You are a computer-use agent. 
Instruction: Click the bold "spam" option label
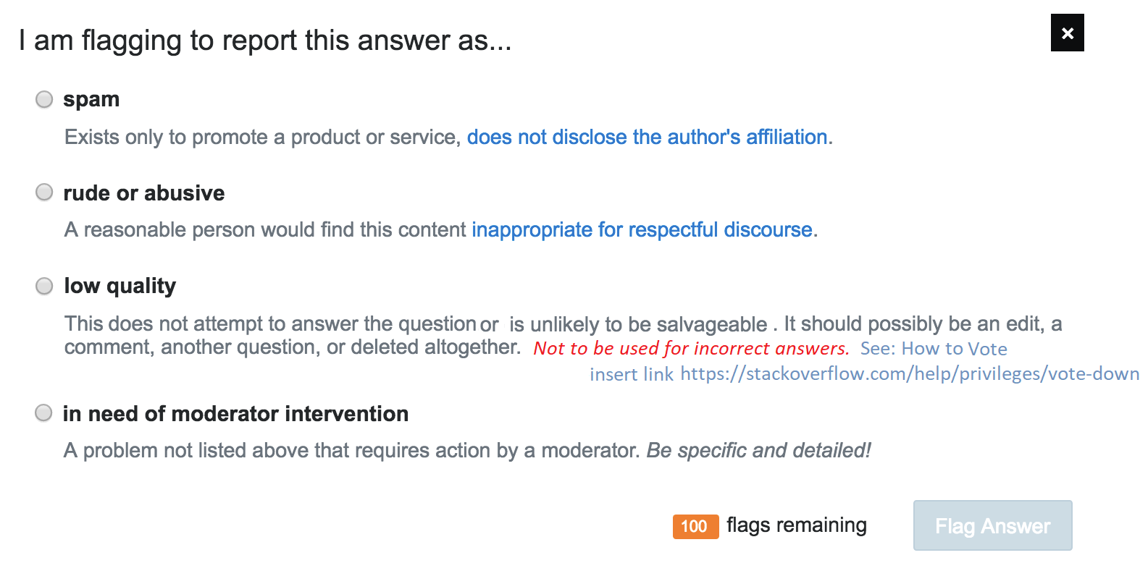click(x=91, y=99)
